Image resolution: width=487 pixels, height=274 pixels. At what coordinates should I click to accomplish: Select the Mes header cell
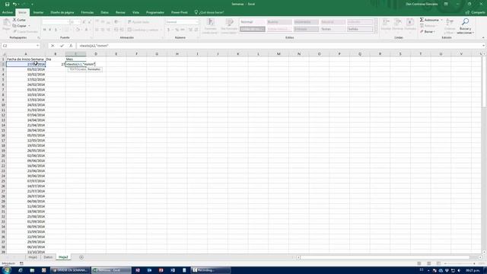(x=75, y=59)
